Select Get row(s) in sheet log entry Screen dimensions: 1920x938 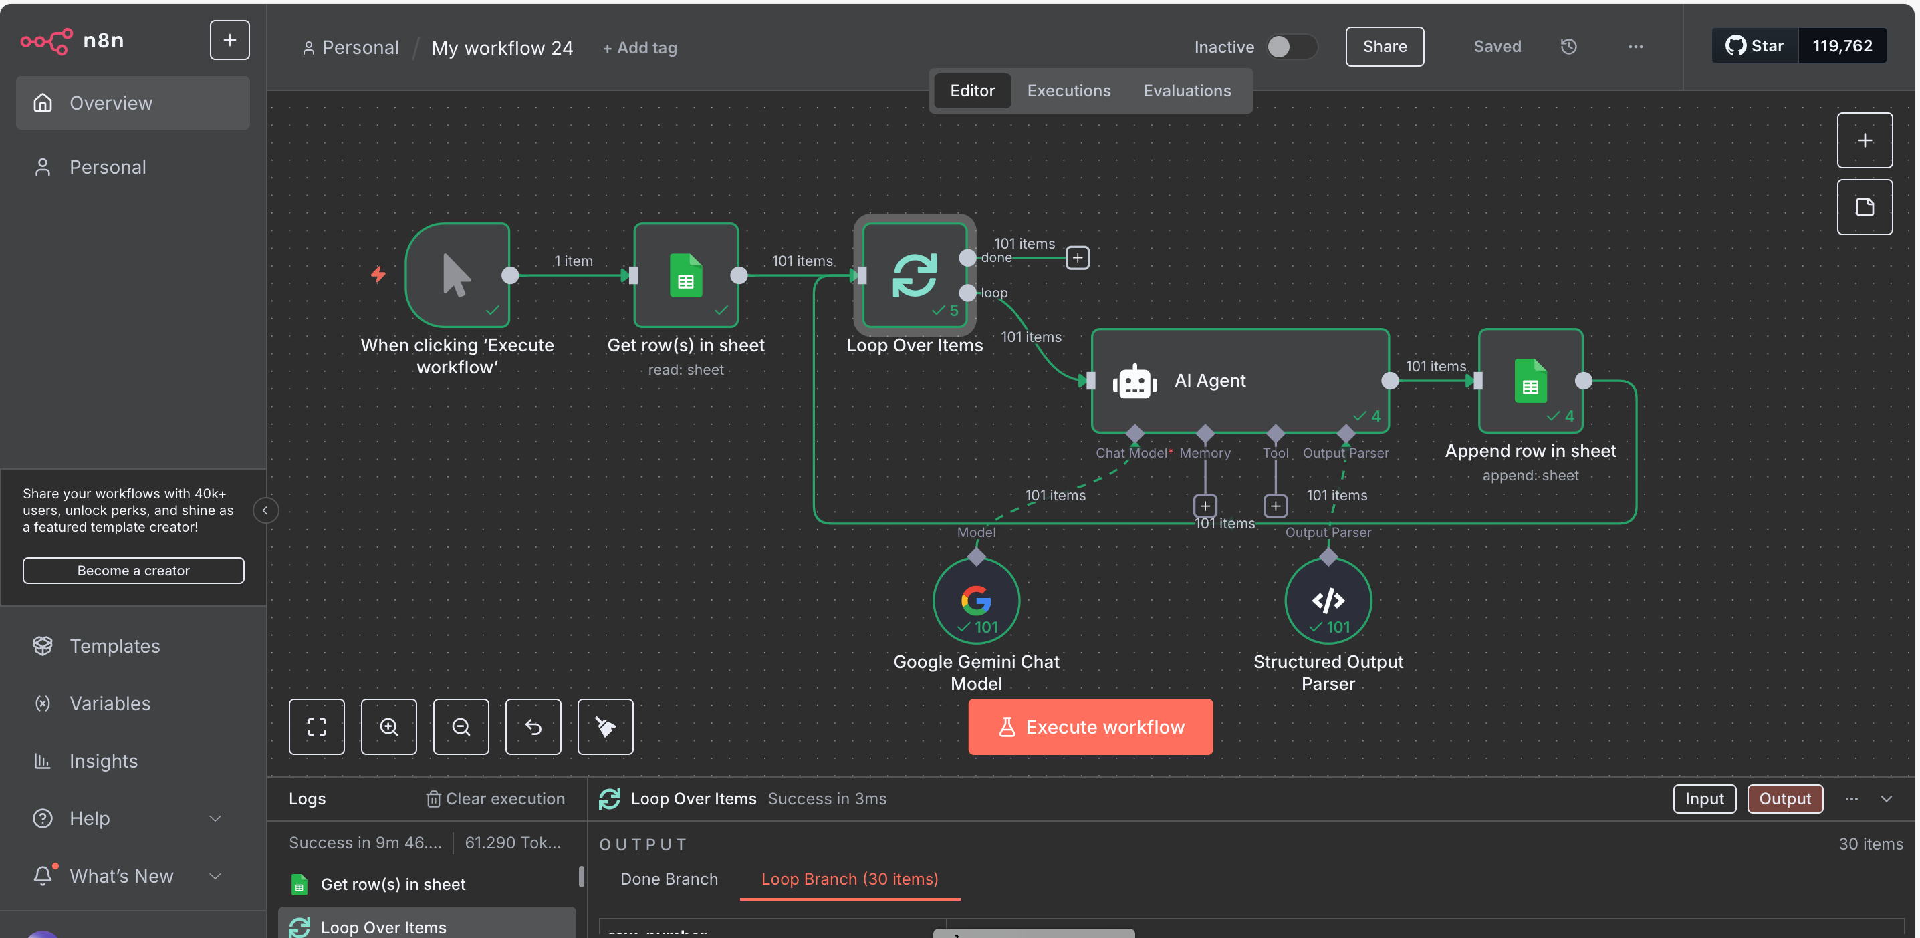tap(427, 884)
